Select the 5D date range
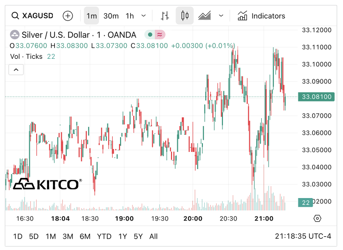 pos(34,236)
